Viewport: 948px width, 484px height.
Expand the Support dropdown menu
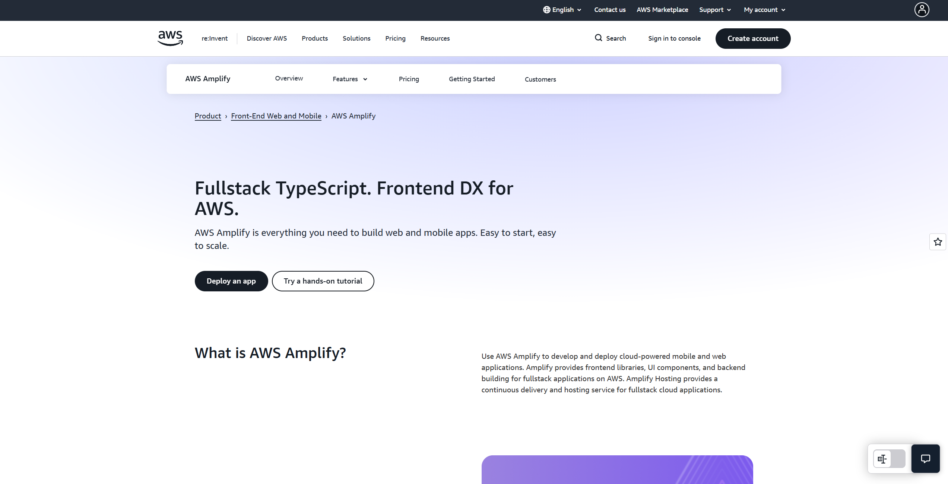tap(715, 10)
